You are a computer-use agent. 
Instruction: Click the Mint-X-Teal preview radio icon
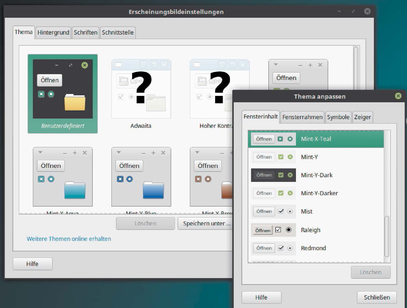coord(290,139)
